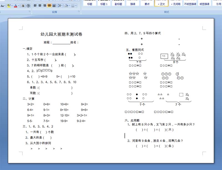This screenshot has width=222, height=170.
Task: Toggle justify paragraph alignment
Action: point(49,6)
